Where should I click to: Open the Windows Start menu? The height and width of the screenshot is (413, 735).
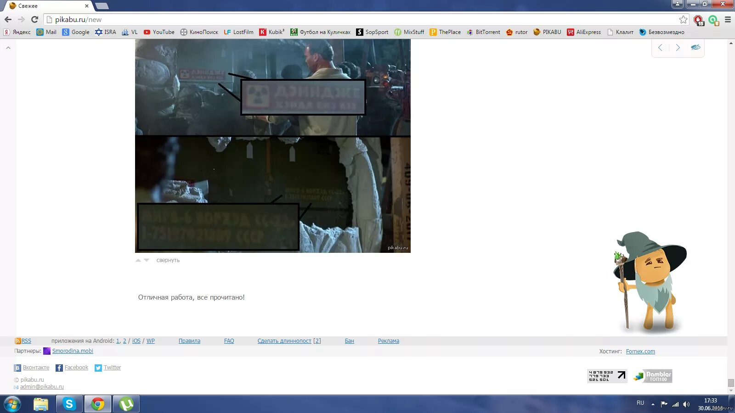(12, 404)
